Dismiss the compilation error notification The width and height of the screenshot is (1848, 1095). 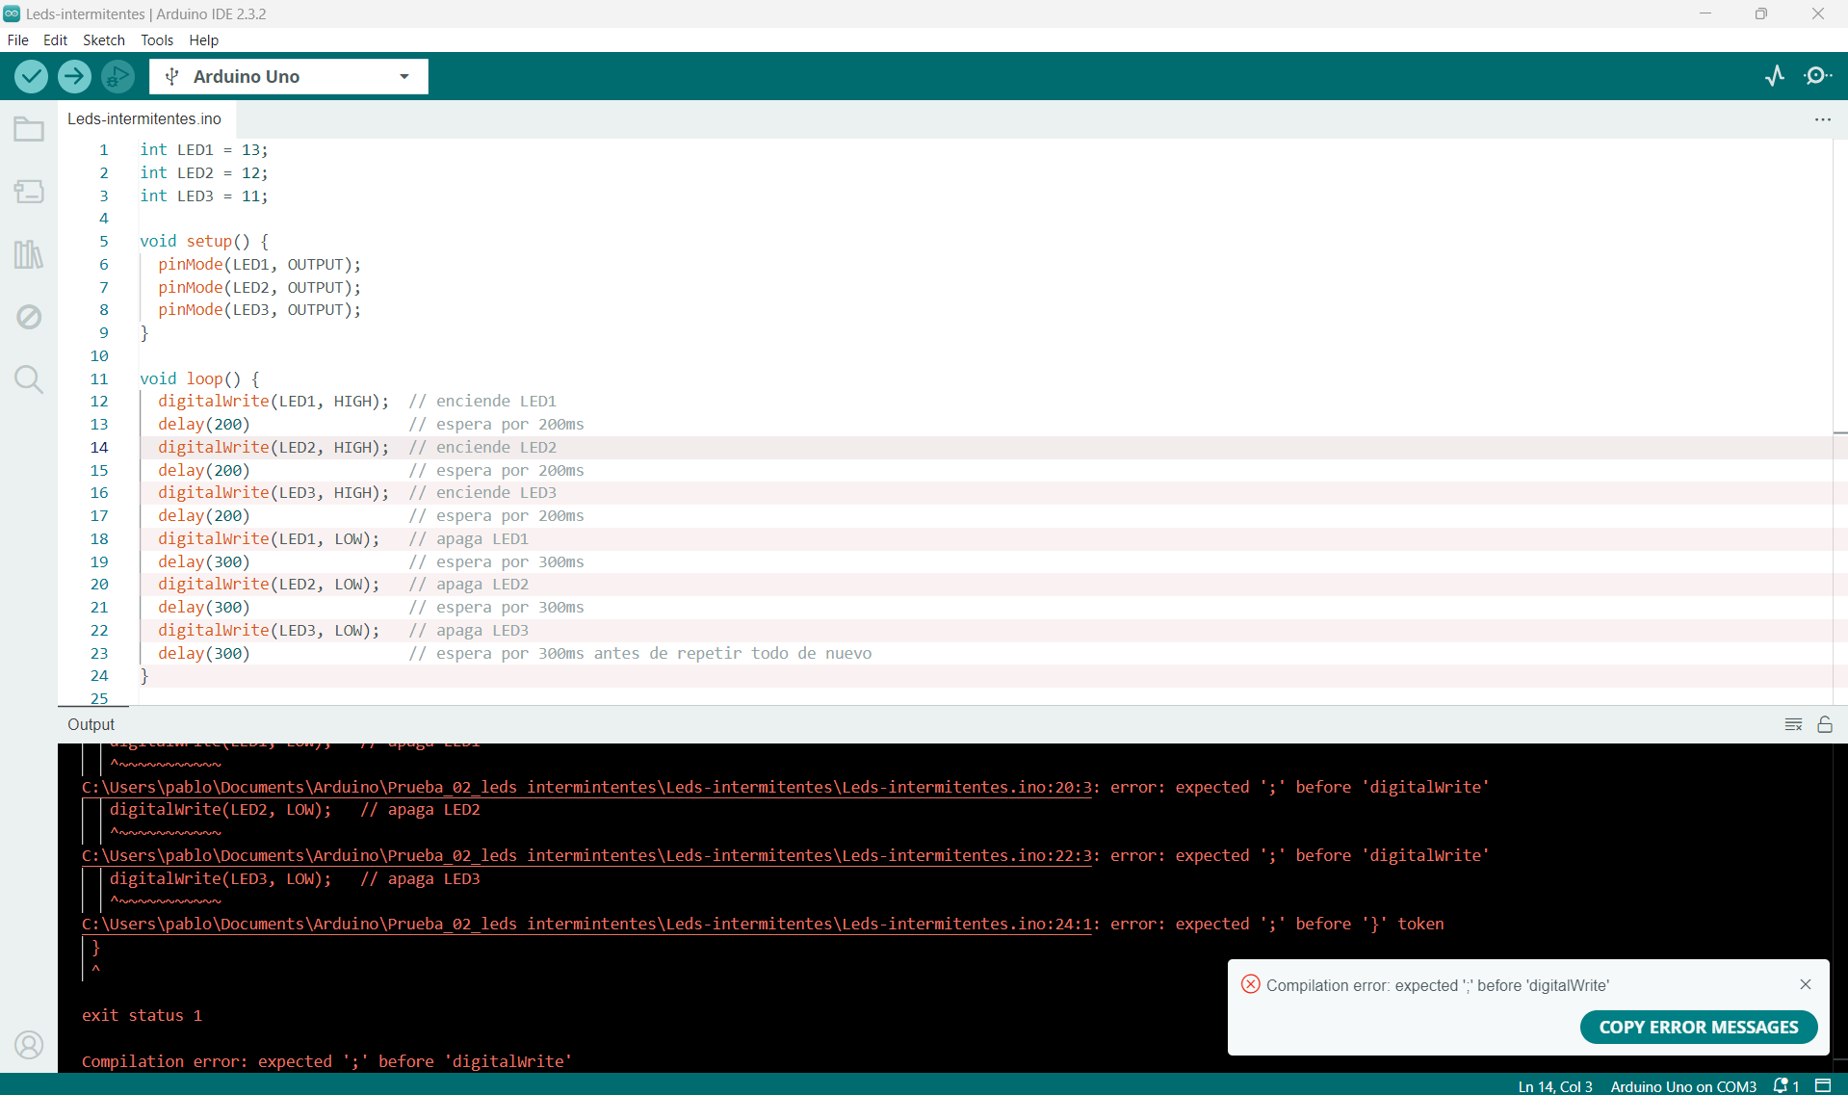pos(1806,984)
